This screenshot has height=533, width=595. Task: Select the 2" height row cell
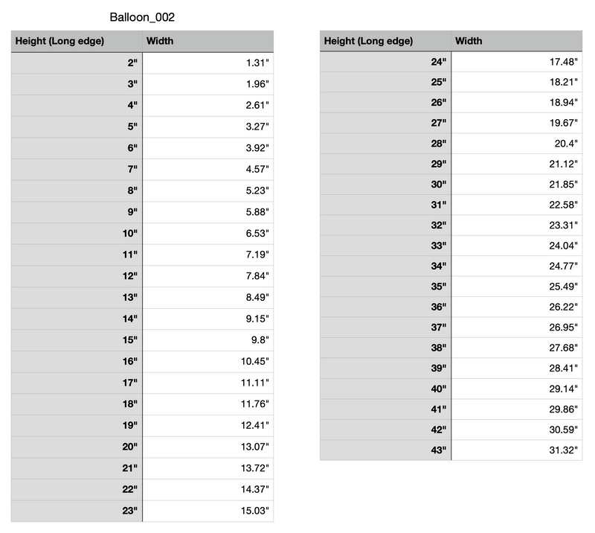pyautogui.click(x=77, y=63)
